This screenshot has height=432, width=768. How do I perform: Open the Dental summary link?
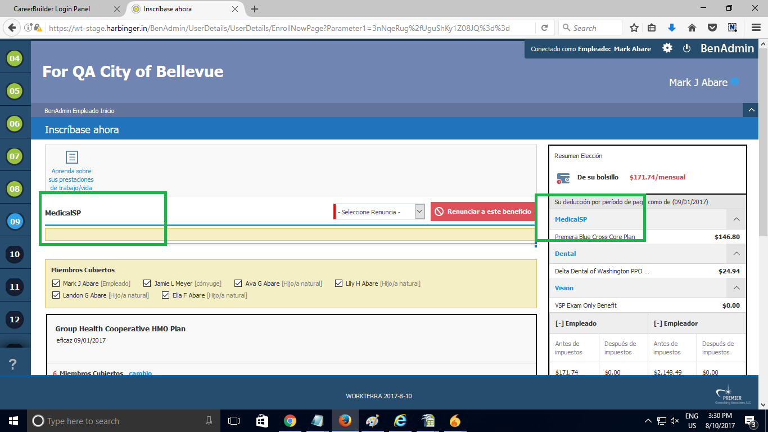coord(565,254)
